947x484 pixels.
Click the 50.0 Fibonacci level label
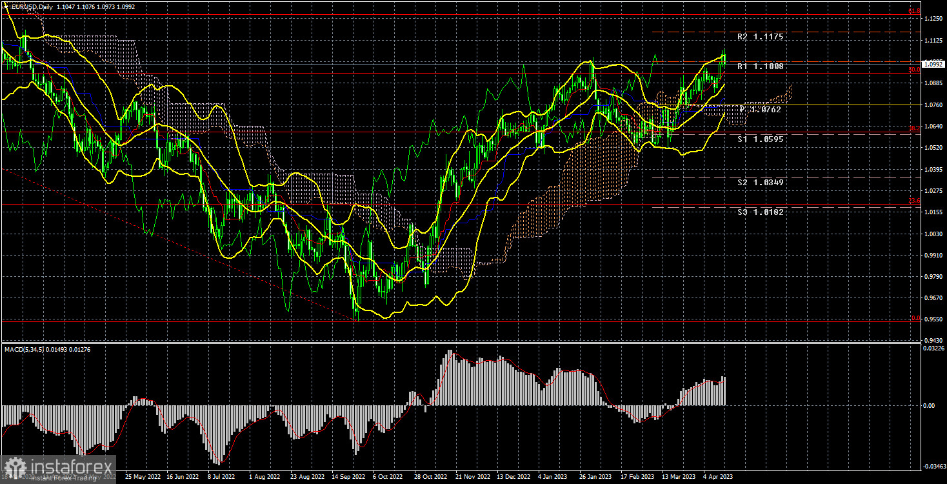914,70
